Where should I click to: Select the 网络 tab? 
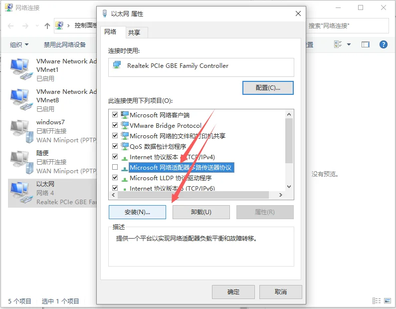(110, 32)
